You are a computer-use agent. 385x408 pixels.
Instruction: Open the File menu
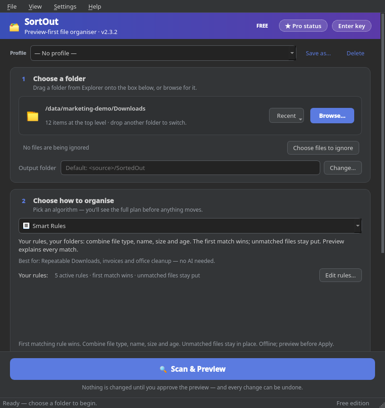[x=12, y=6]
